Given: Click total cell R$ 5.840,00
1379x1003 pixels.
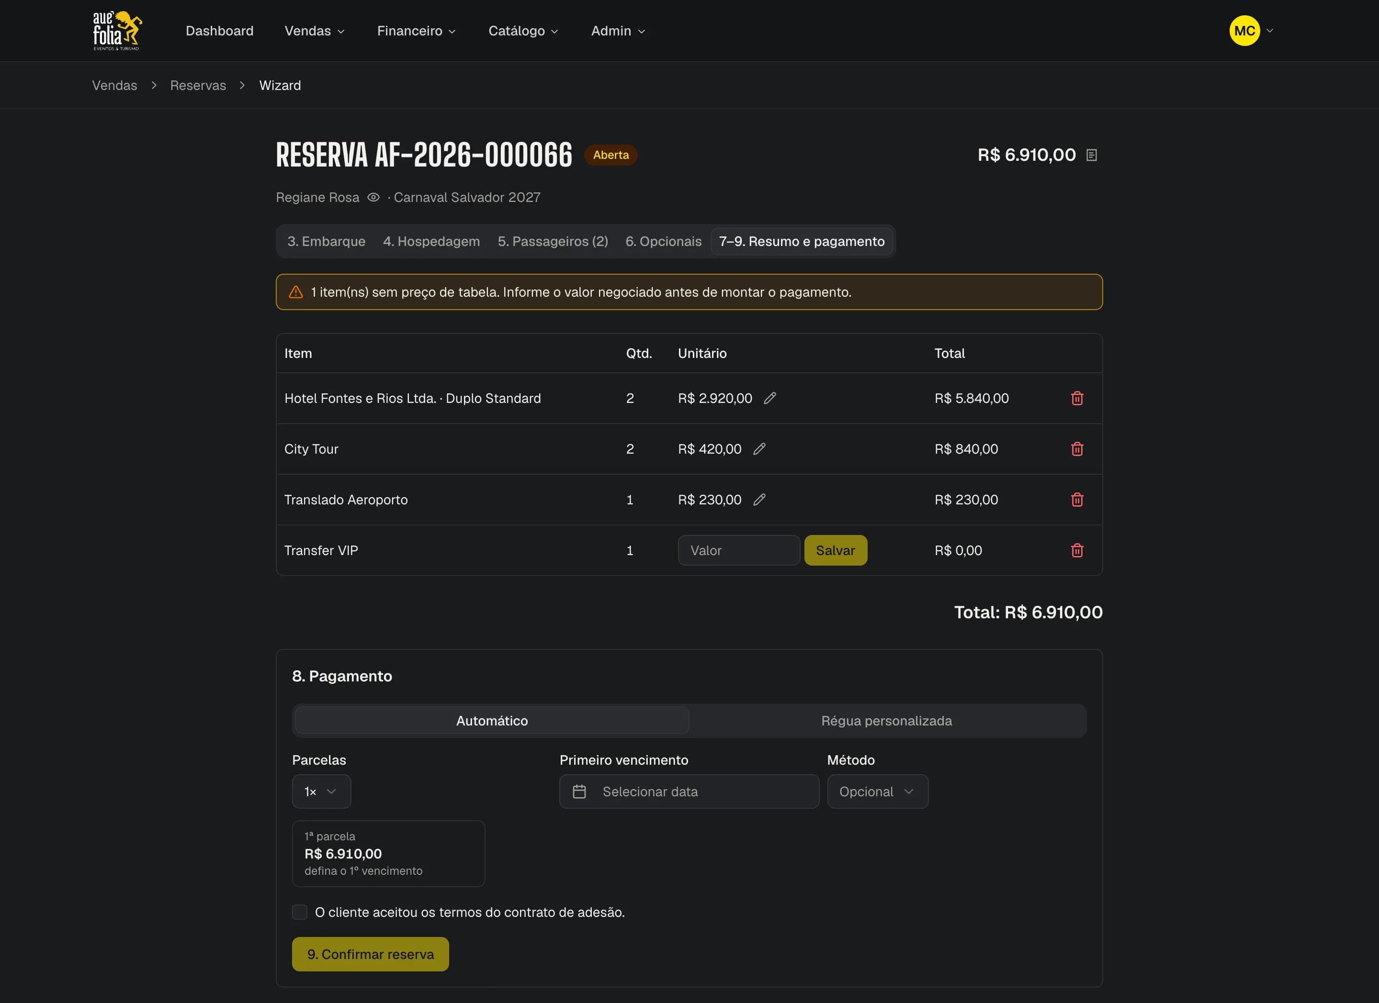Looking at the screenshot, I should coord(971,398).
